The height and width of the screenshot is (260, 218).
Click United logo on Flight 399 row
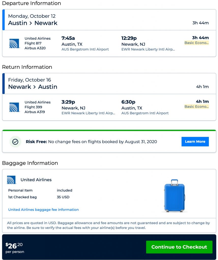(14, 107)
